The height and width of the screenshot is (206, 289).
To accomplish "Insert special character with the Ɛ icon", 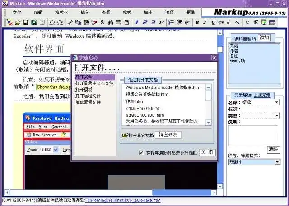I will tap(256, 23).
